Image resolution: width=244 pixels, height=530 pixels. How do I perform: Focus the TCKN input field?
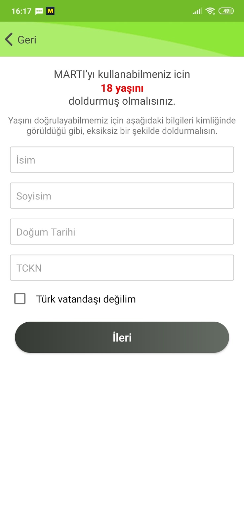[122, 268]
